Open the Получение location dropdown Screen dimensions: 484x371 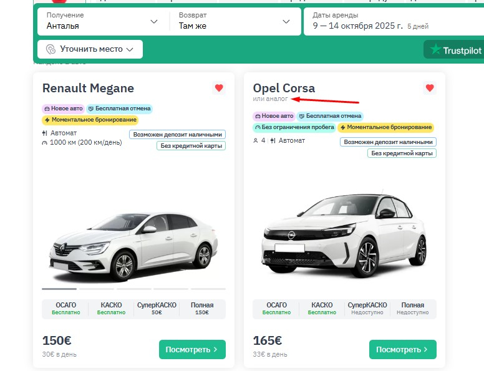[103, 21]
